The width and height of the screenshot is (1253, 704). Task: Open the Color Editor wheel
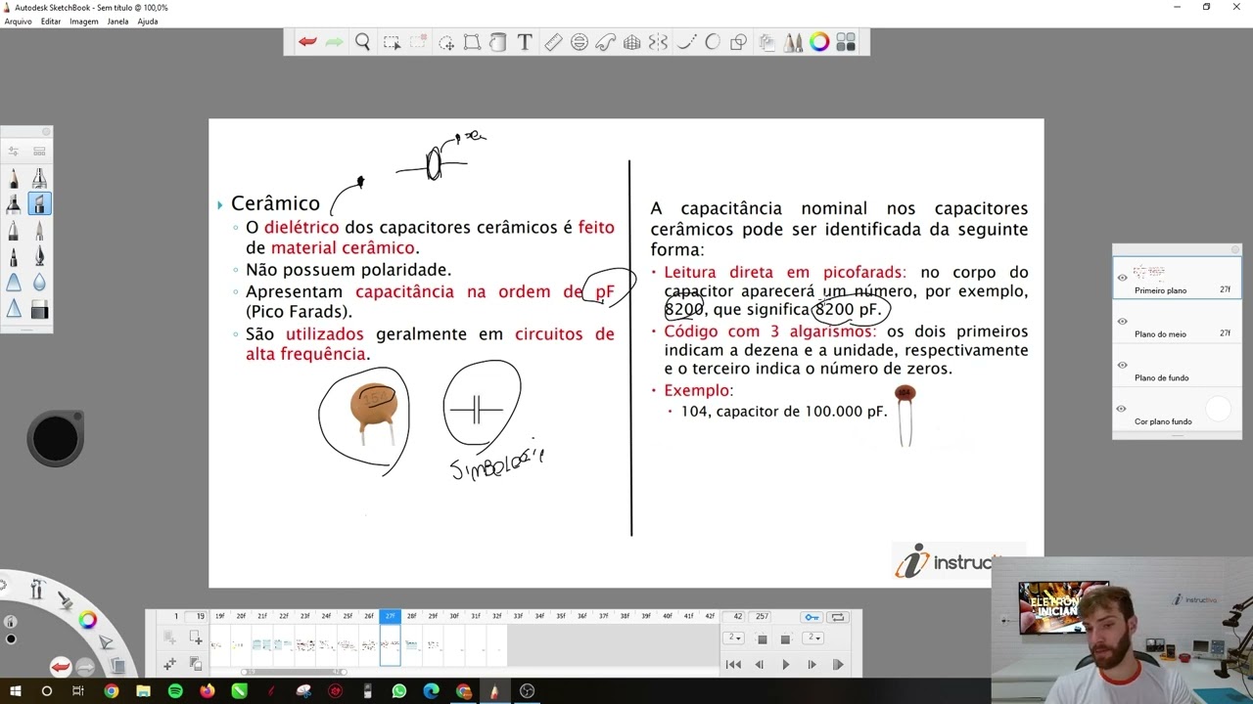(819, 42)
